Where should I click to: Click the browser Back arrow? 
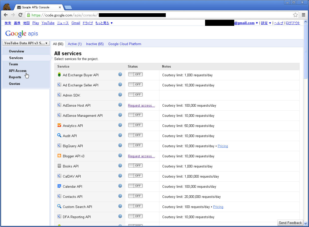pyautogui.click(x=6, y=15)
